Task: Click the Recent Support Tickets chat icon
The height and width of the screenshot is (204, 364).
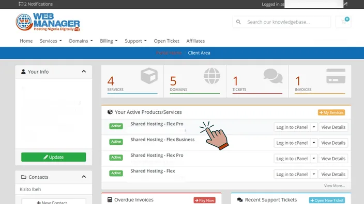Action: click(240, 199)
